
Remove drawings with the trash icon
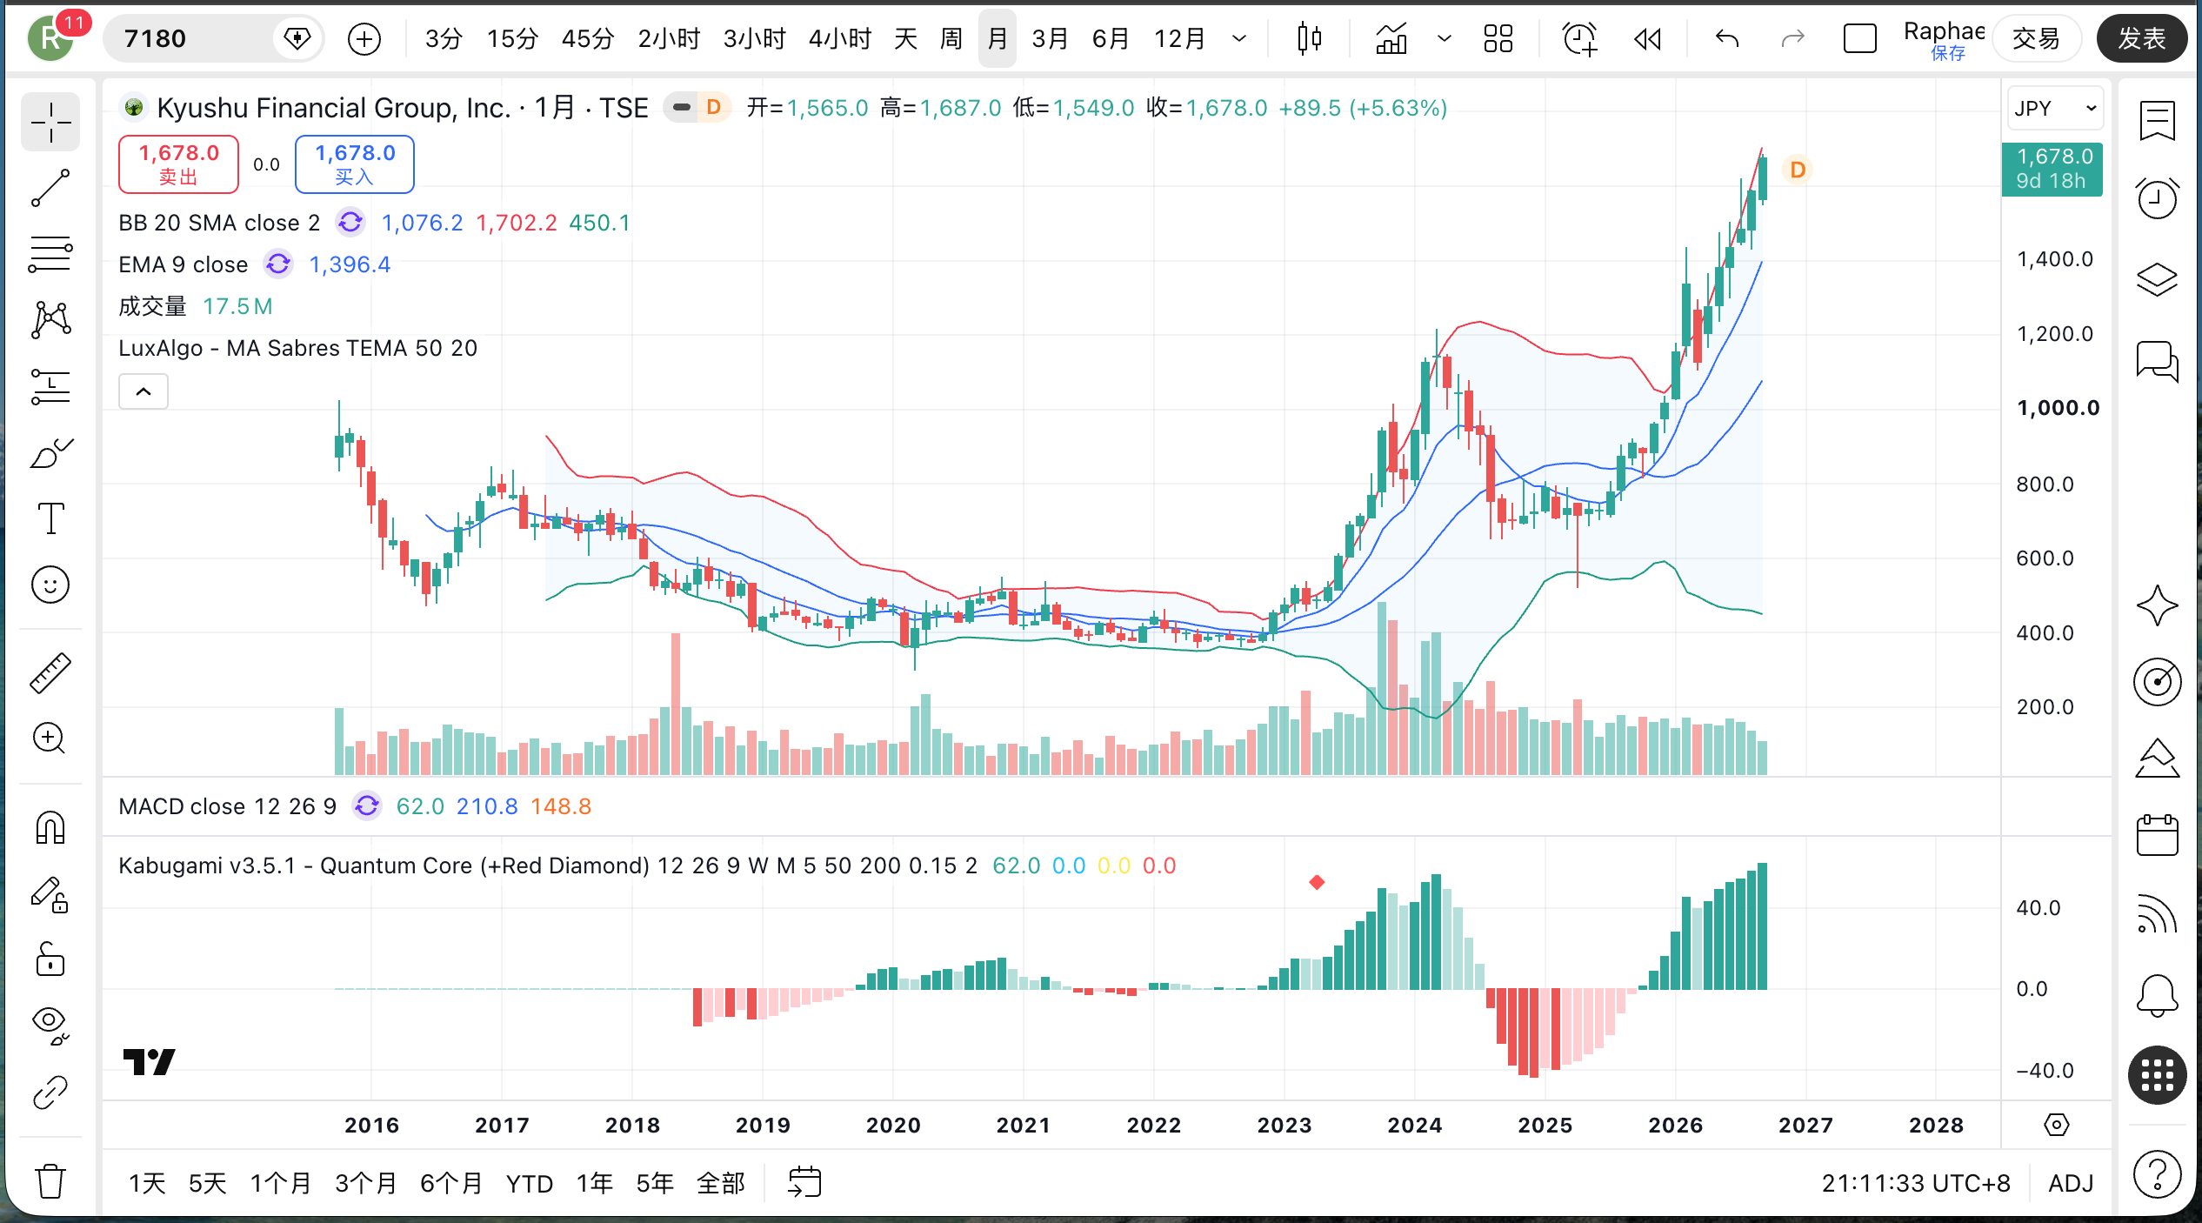tap(50, 1181)
